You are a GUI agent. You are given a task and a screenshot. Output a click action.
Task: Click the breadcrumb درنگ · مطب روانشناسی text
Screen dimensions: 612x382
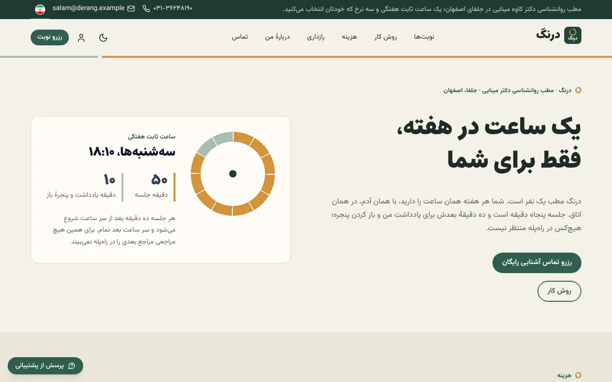coord(508,90)
